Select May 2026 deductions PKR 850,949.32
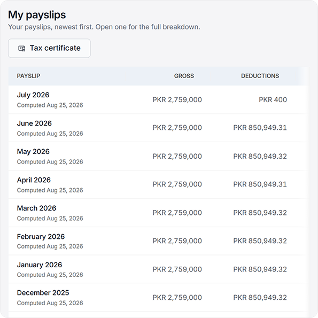The height and width of the screenshot is (318, 318). [x=260, y=157]
